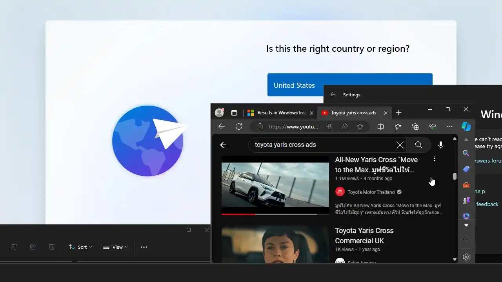Image resolution: width=502 pixels, height=282 pixels.
Task: Clear the YouTube search text
Action: (x=400, y=145)
